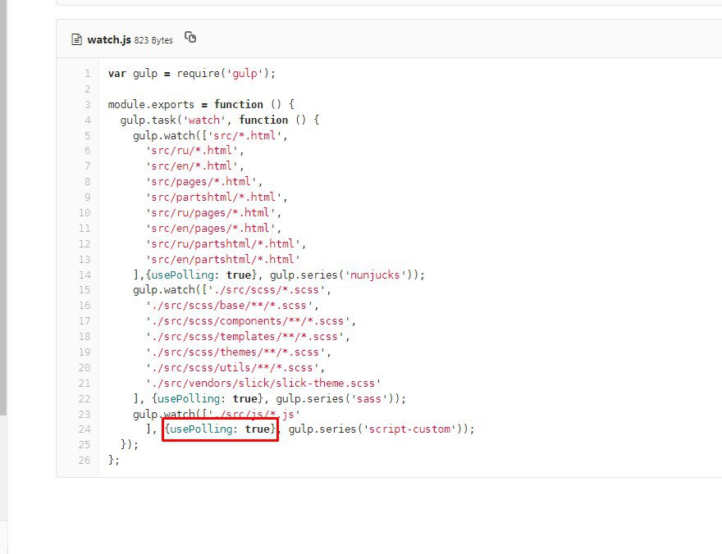Click slick-theme.scss path on line 21

263,384
